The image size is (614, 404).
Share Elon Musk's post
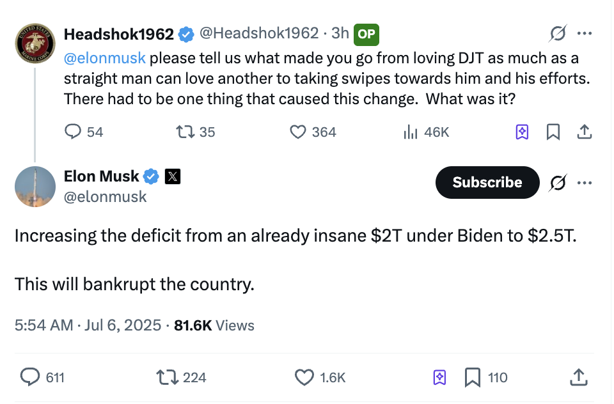[578, 377]
